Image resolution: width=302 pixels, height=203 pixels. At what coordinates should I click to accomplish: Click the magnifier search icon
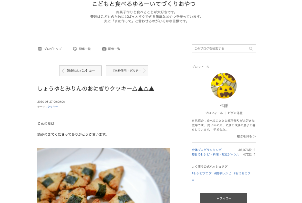[x=251, y=49]
